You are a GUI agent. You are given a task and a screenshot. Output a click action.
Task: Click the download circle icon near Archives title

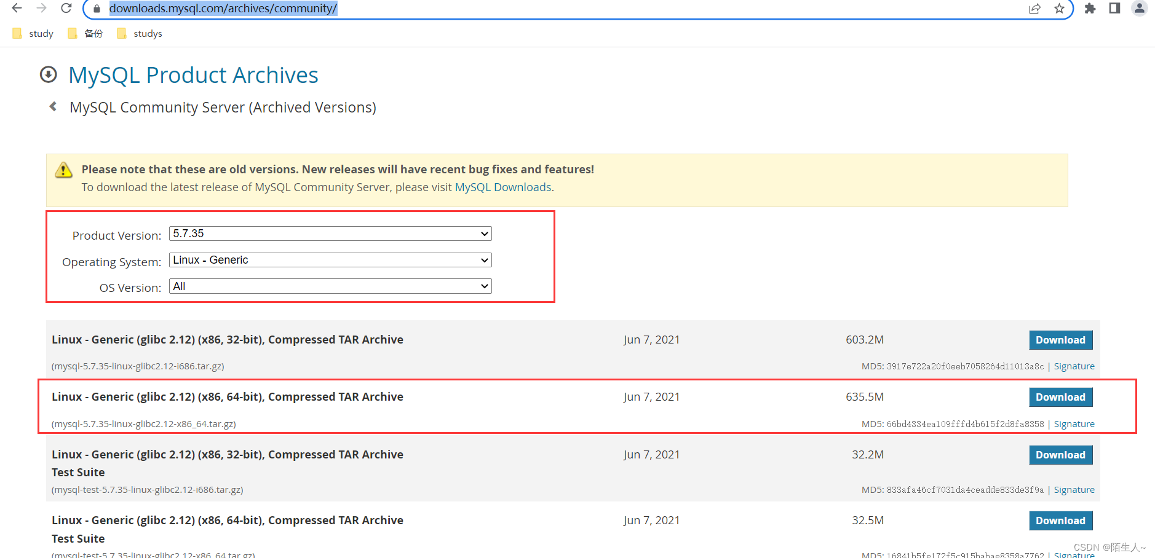pyautogui.click(x=48, y=74)
